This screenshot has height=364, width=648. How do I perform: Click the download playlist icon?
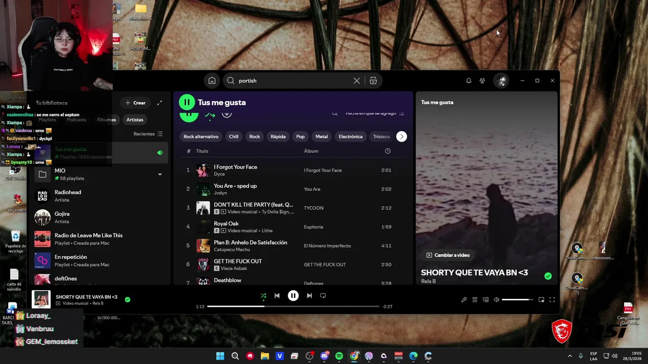coord(227,114)
